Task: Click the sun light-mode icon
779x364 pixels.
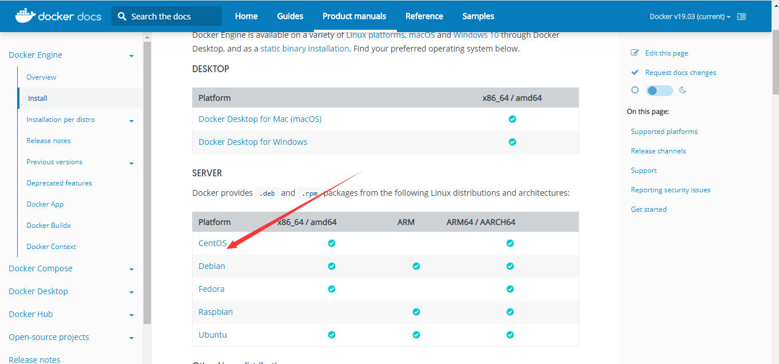Action: [x=635, y=90]
